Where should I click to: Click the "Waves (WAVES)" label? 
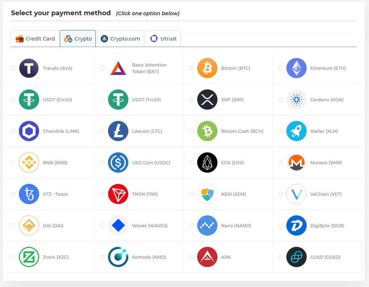click(150, 225)
